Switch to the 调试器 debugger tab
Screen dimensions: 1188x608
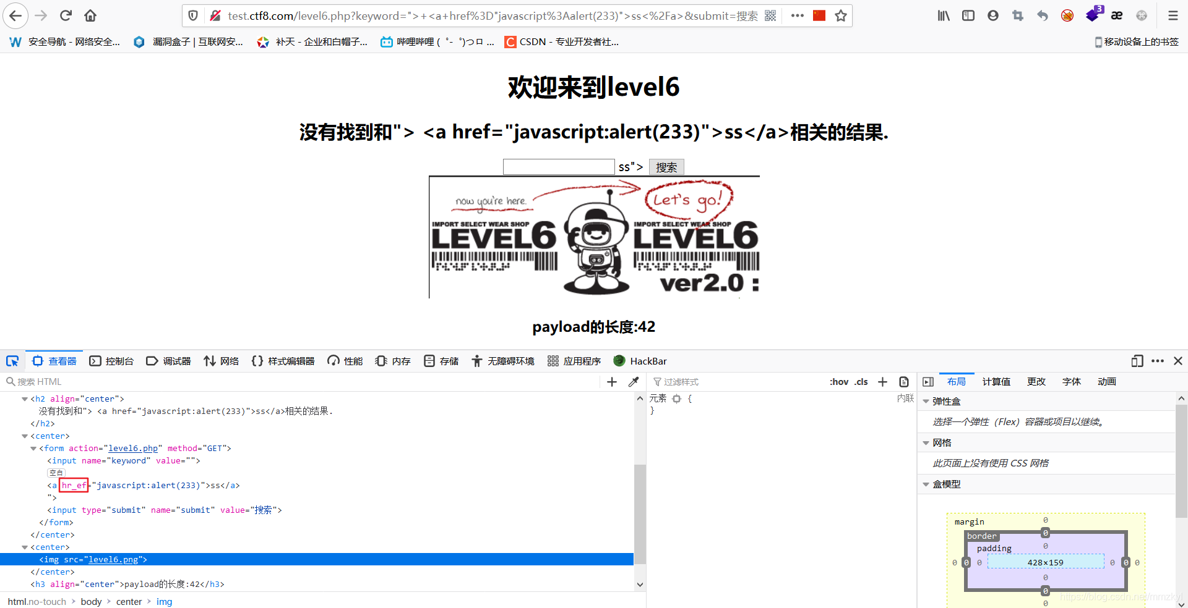coord(168,361)
